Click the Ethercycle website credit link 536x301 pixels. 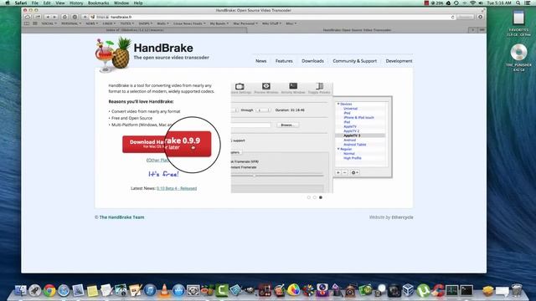402,217
